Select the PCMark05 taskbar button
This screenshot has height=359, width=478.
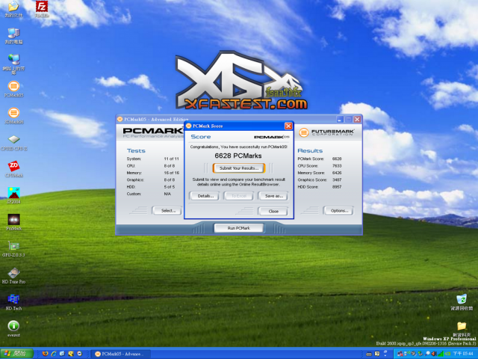click(x=121, y=354)
